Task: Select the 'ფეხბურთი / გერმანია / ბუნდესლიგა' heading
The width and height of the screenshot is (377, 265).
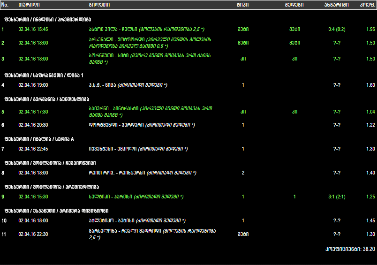Action: 46,99
